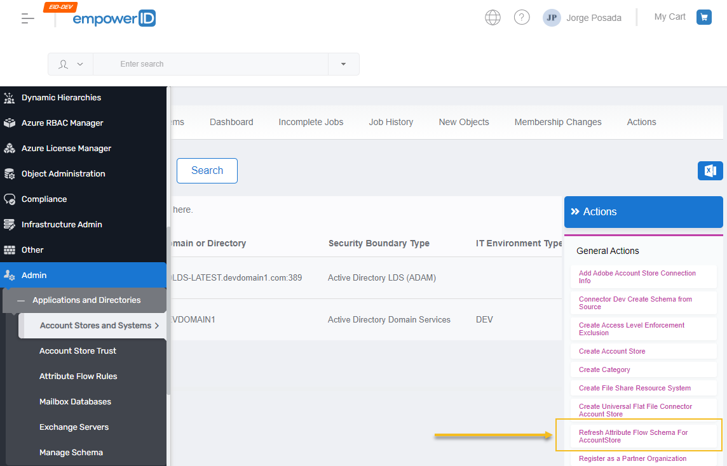
Task: Click the Compliance sidebar icon
Action: tap(10, 199)
